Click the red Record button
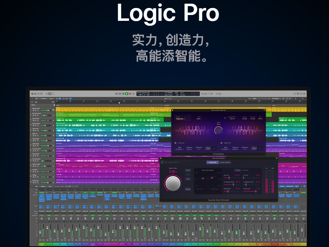Viewport: 329px width, 247px height. 130,94
